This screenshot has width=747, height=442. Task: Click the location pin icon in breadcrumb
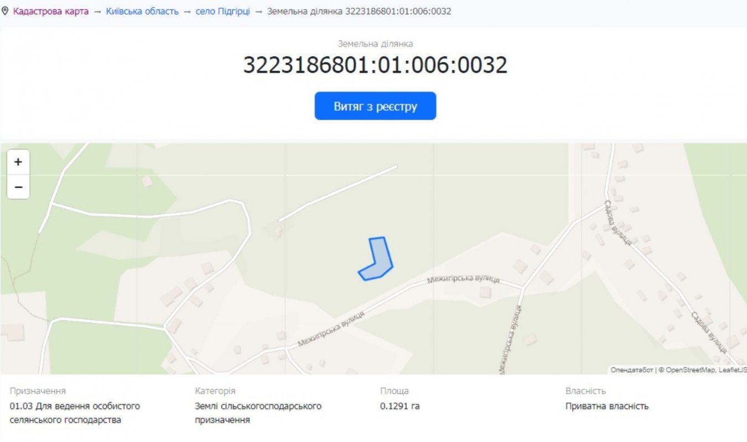coord(5,11)
